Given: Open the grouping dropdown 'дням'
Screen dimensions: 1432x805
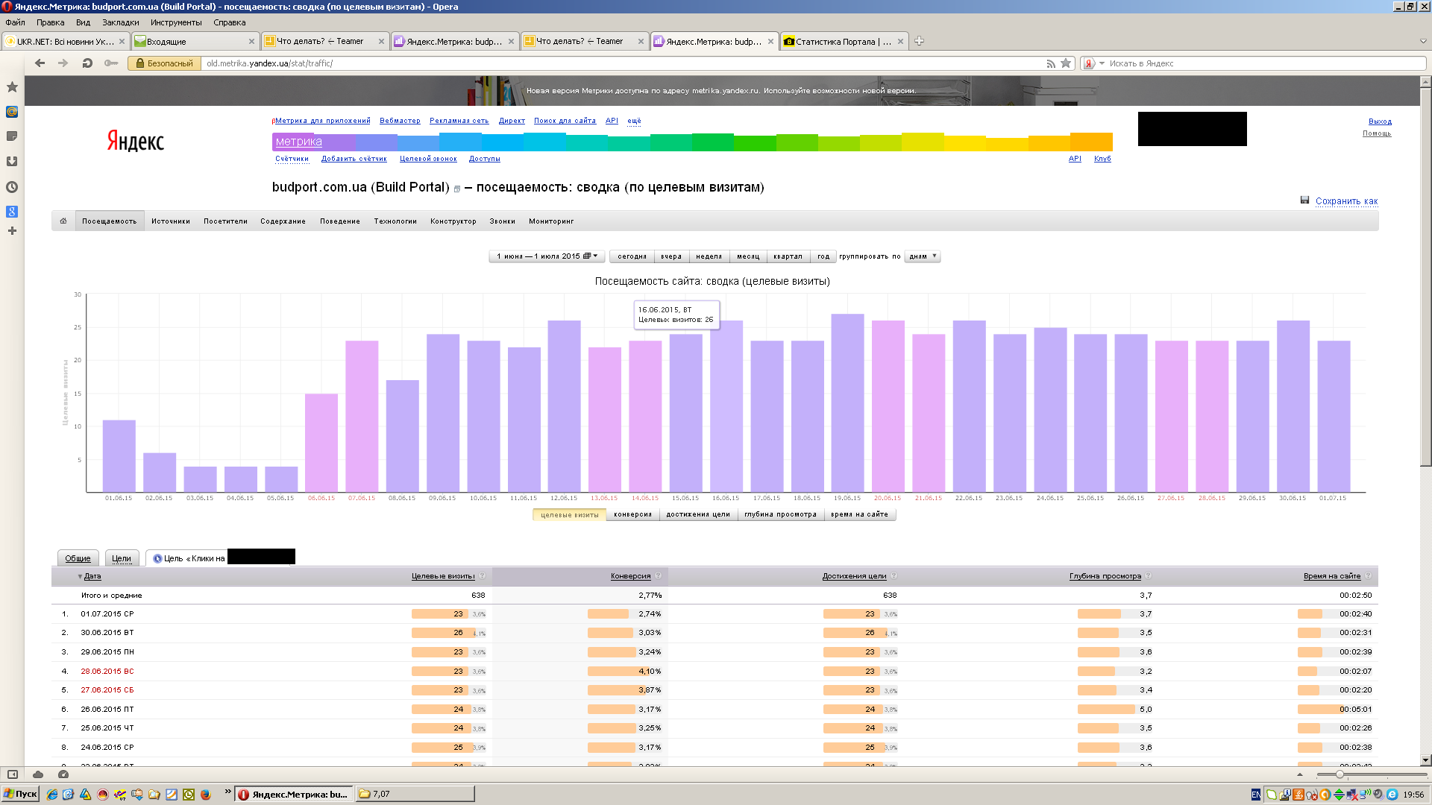Looking at the screenshot, I should coord(923,256).
